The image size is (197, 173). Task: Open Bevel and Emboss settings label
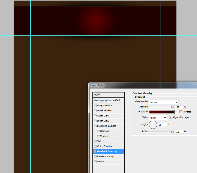click(x=107, y=126)
